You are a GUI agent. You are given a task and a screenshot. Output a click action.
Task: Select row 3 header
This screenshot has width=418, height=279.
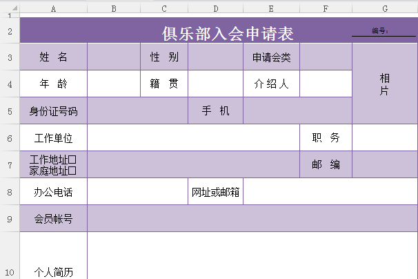(x=10, y=57)
